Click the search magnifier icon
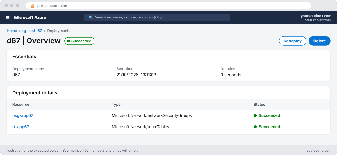Screen dimensions: 337x155 pyautogui.click(x=91, y=17)
